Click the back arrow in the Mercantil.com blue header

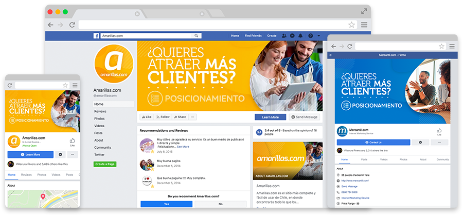tap(331, 55)
